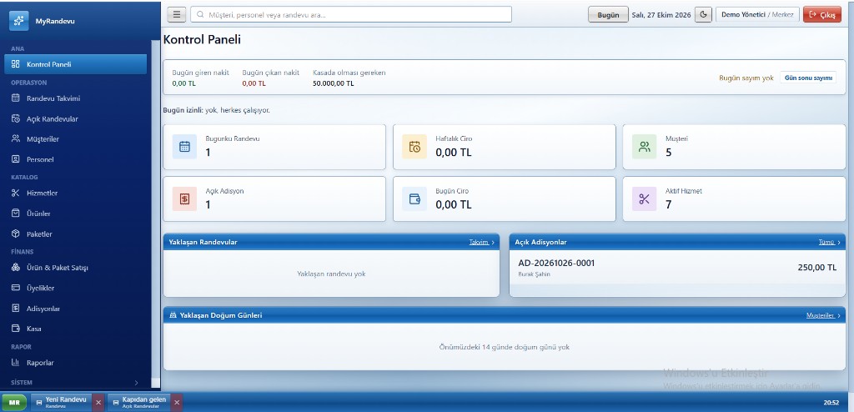Open Müşteriler link in Yaklaşan Doğum Günleri

coord(823,315)
